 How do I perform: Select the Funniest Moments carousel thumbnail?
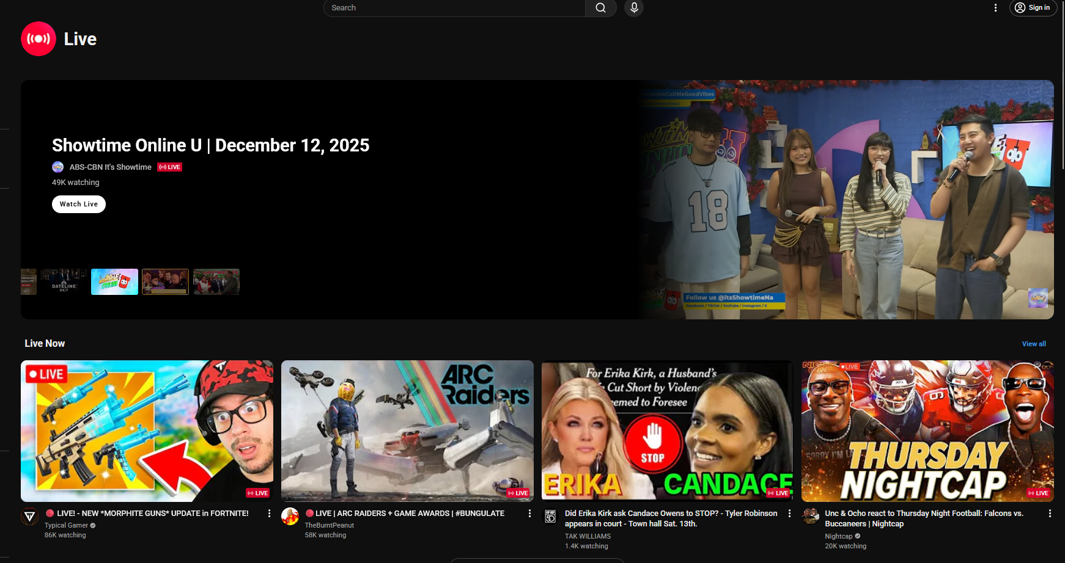point(165,282)
